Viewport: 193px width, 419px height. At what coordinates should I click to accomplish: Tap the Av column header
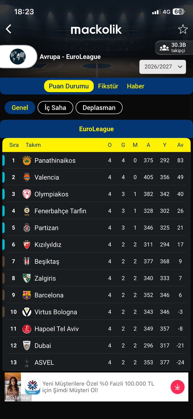coord(180,145)
